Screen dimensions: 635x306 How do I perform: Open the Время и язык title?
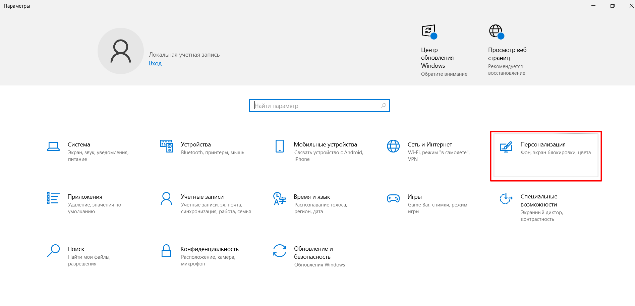[x=312, y=197]
